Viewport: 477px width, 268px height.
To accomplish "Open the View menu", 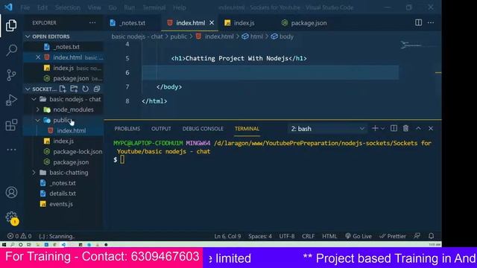I will [95, 7].
